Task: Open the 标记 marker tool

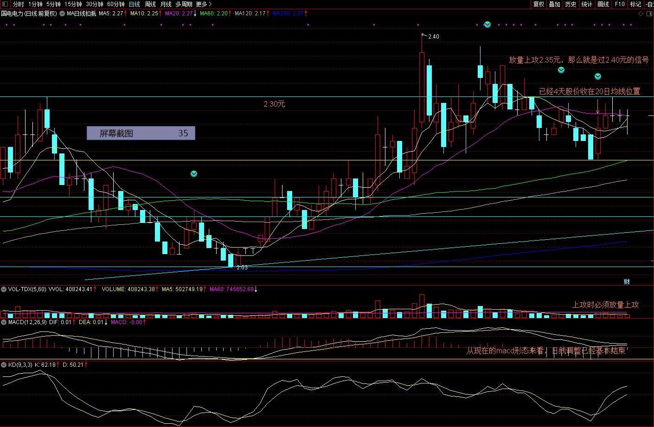Action: click(x=635, y=4)
